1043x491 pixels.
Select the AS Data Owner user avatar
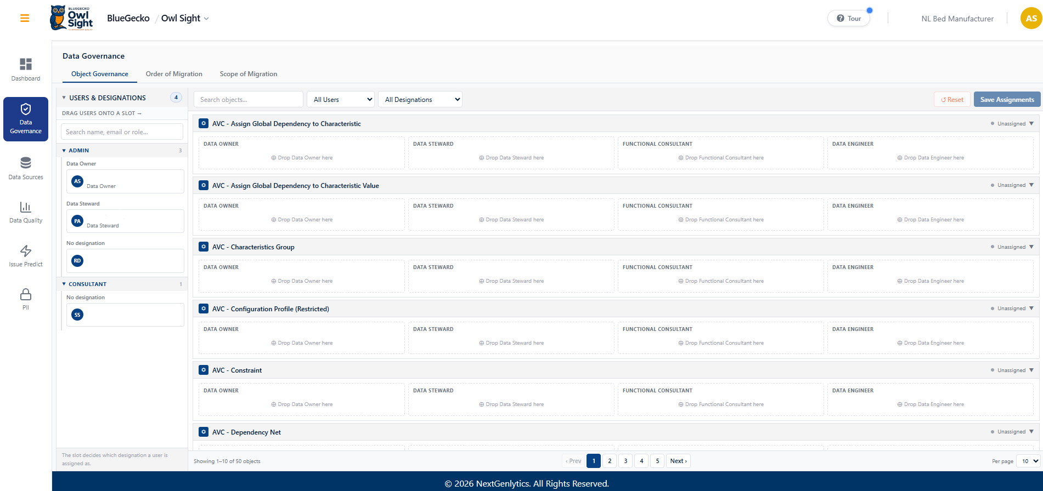click(x=77, y=181)
